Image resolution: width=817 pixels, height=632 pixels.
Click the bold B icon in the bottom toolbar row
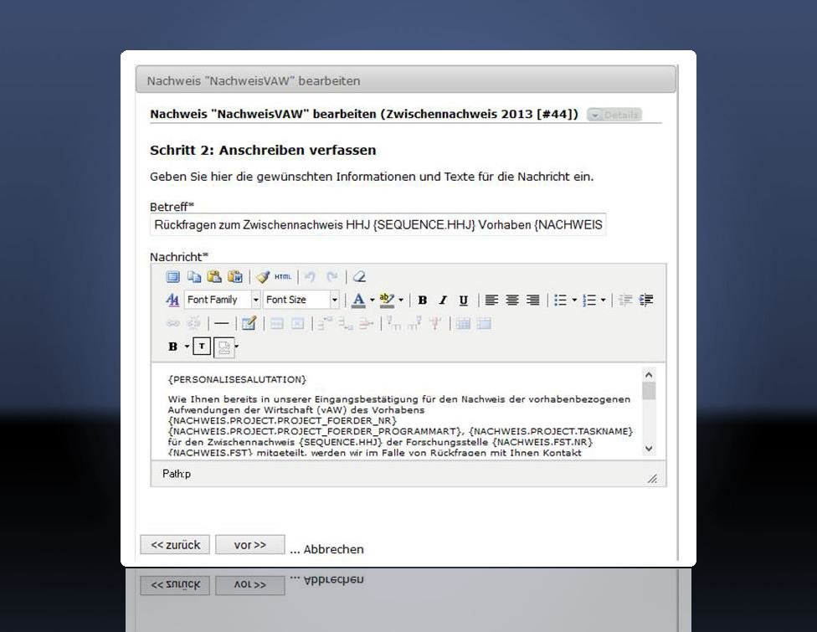coord(173,347)
